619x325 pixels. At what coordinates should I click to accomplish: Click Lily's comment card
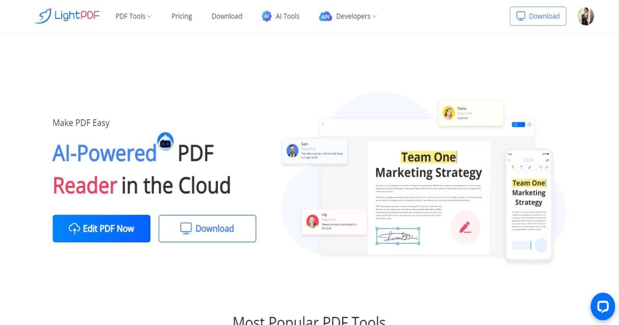334,222
